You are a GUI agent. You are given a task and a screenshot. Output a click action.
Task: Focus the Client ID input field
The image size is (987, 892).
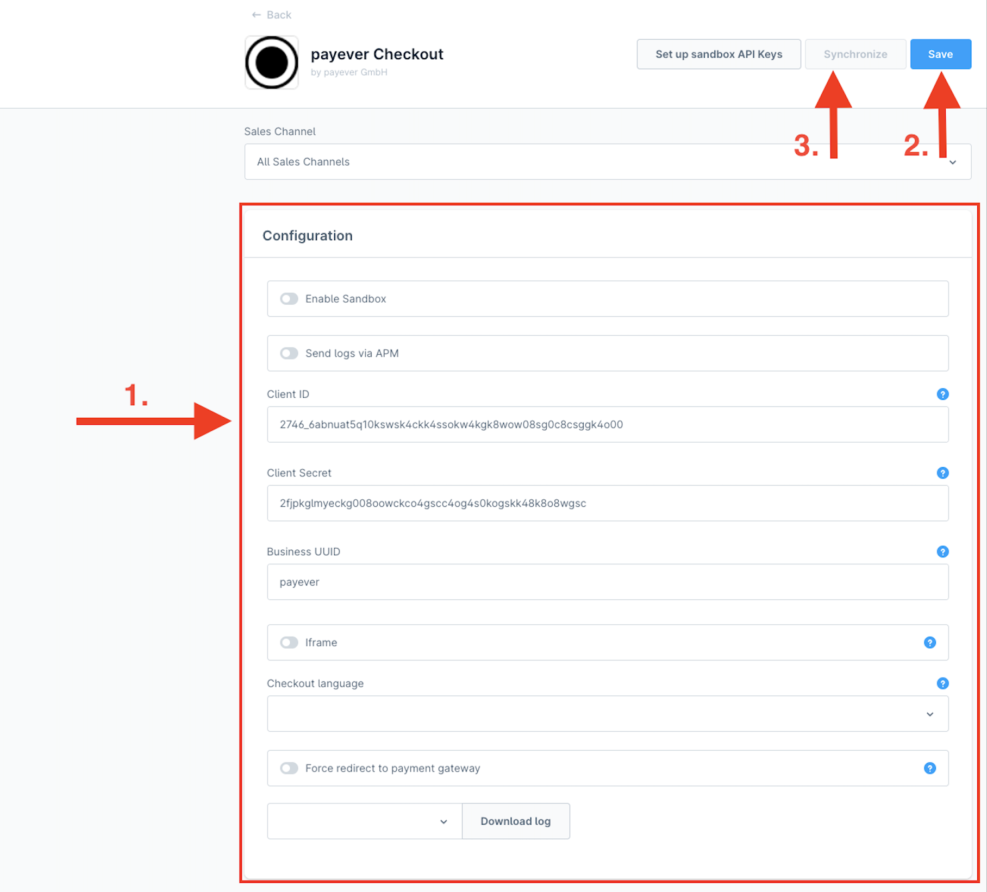pyautogui.click(x=608, y=424)
